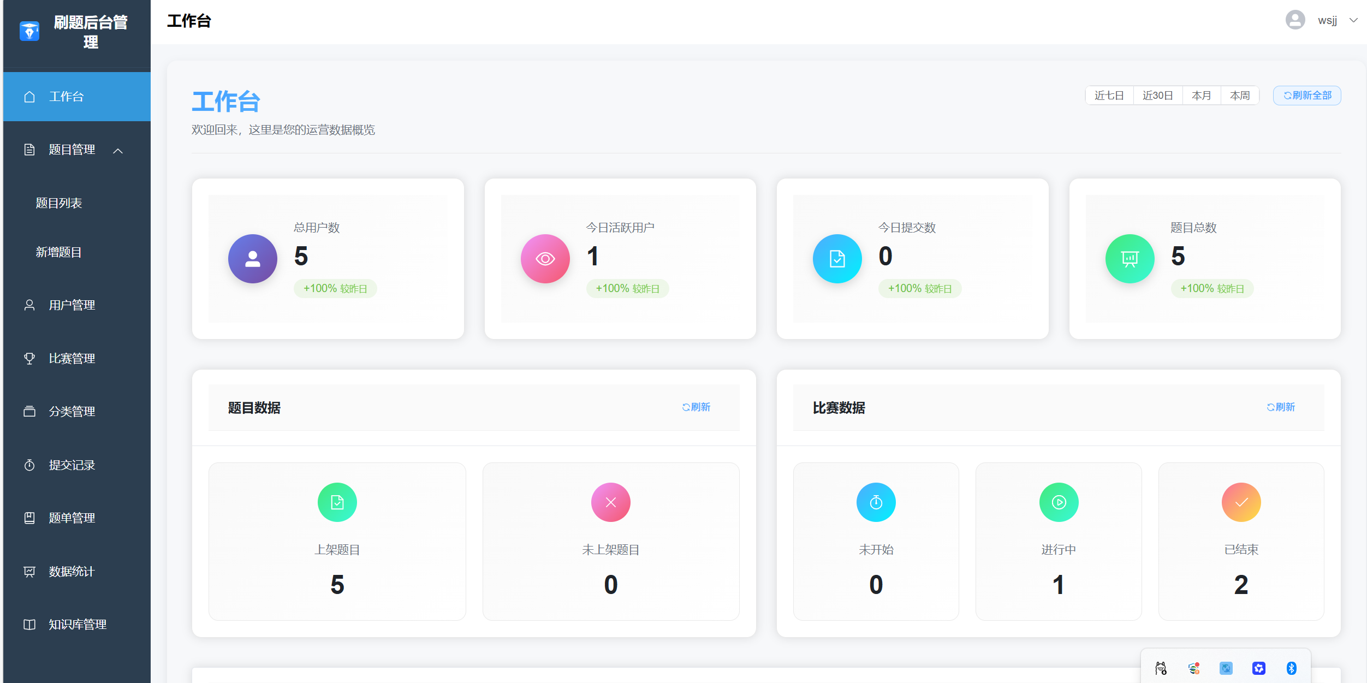Viewport: 1367px width, 683px height.
Task: Click the pink X icon above 未上架题目
Action: click(610, 502)
